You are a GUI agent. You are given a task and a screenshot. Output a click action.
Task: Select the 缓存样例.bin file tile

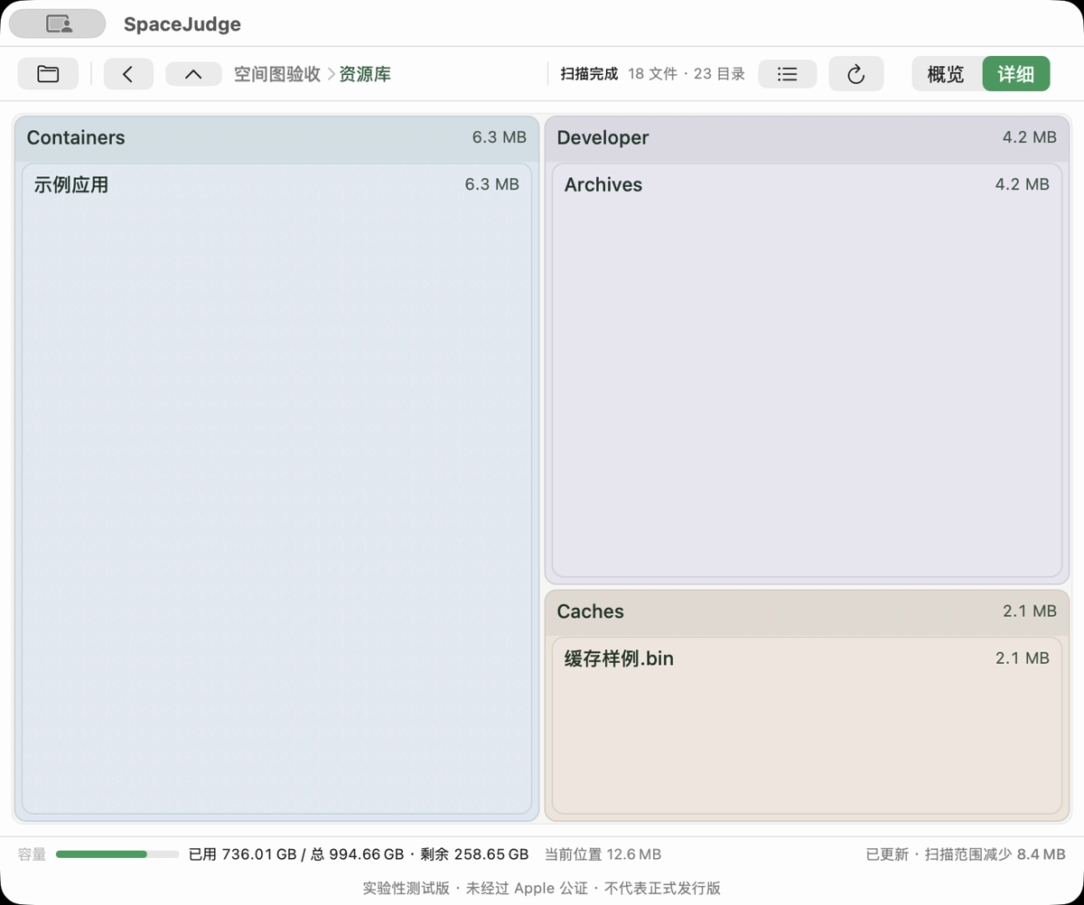[x=807, y=725]
